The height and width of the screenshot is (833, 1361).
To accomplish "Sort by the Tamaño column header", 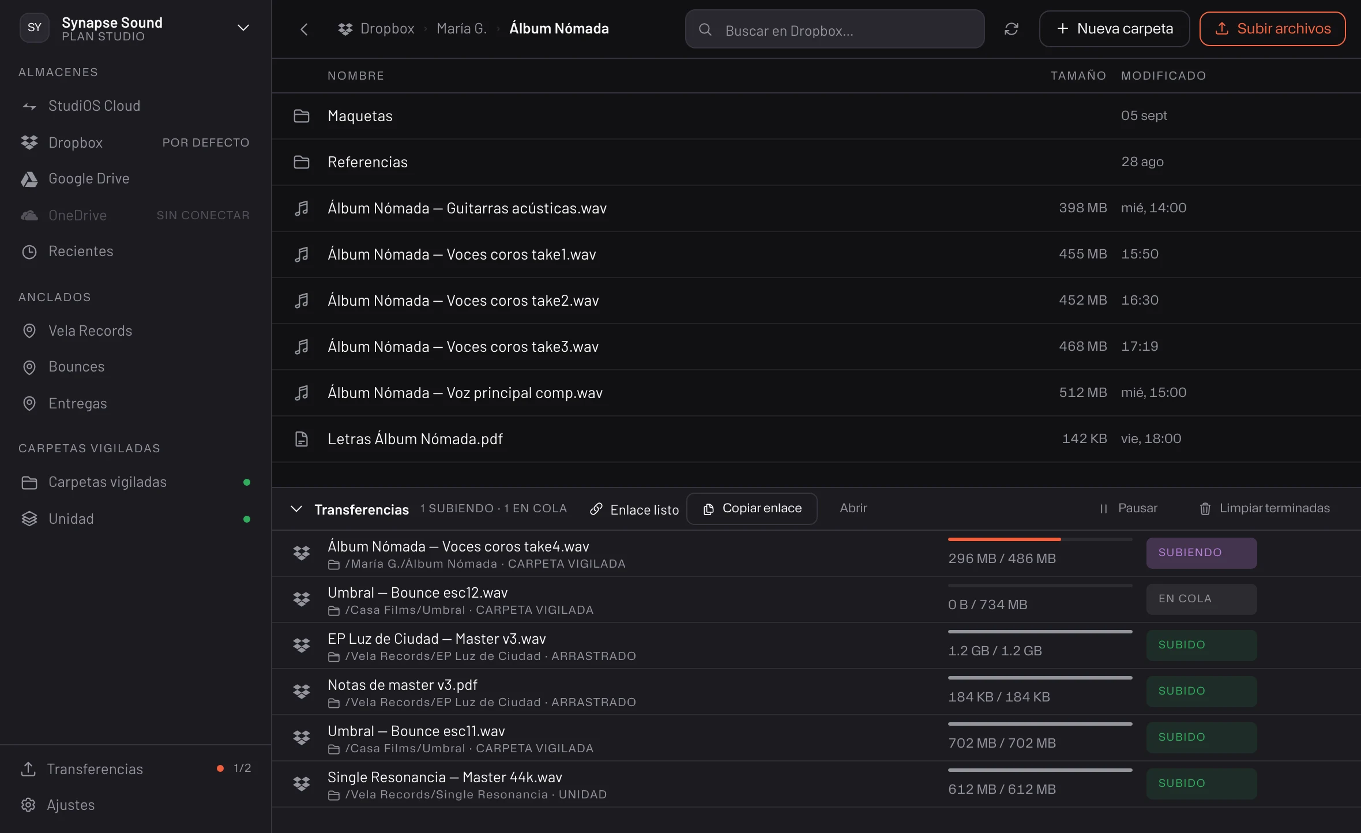I will click(1078, 76).
